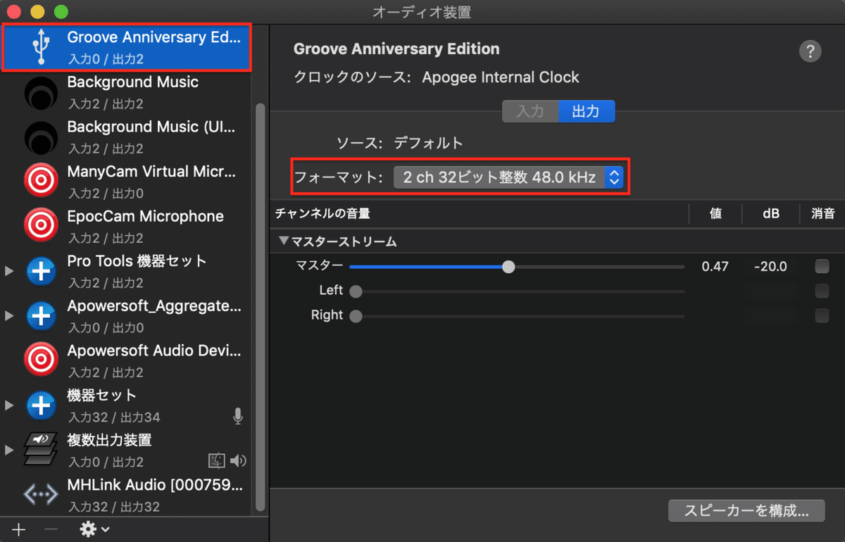Switch to the 出力 tab
The width and height of the screenshot is (845, 542).
click(x=587, y=111)
